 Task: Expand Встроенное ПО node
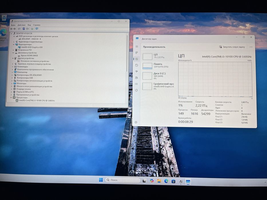coord(13,50)
